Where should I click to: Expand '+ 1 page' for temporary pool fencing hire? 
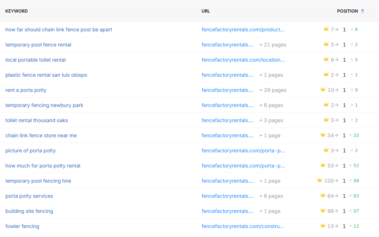[x=270, y=181]
